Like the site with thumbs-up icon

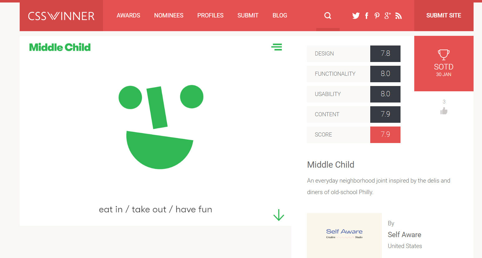click(444, 111)
